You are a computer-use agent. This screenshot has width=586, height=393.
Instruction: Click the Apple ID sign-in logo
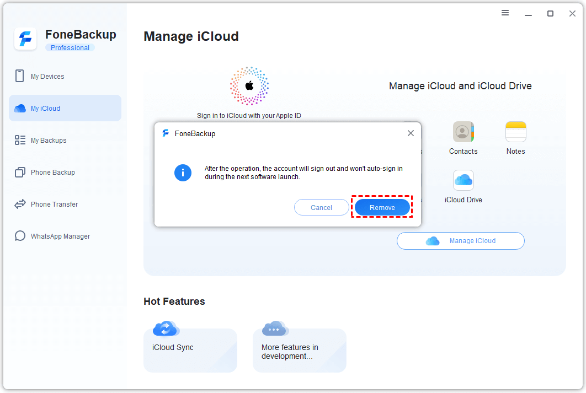coord(249,86)
